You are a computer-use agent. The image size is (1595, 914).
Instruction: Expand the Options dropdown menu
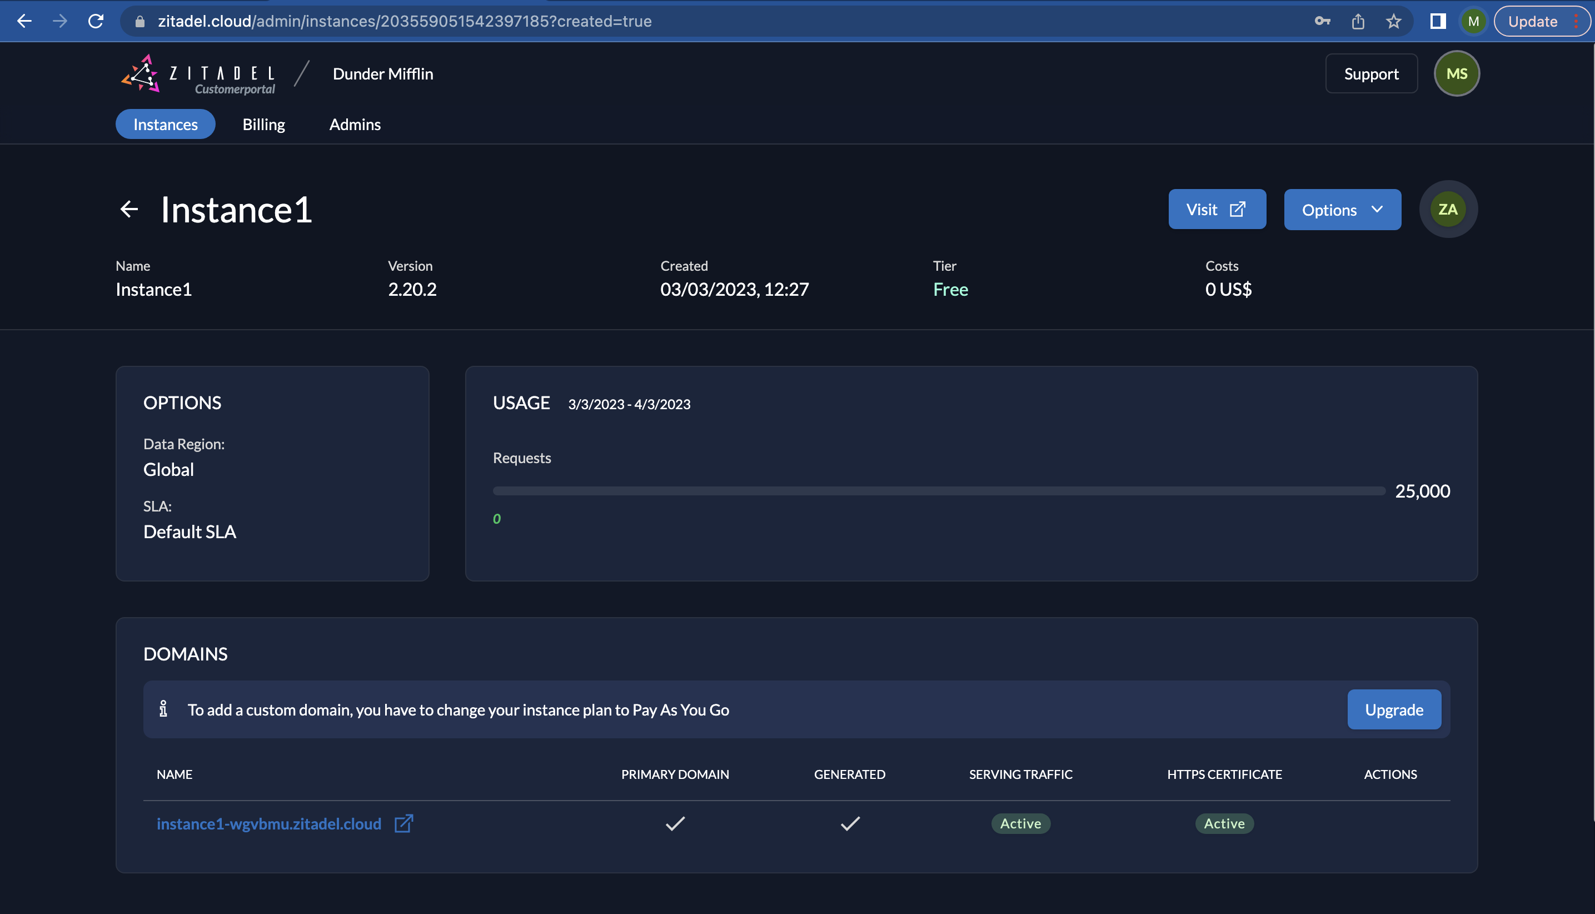tap(1342, 208)
